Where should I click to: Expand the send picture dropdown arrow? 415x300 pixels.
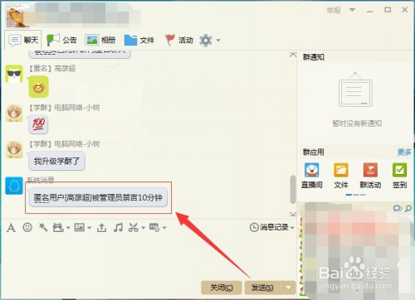click(90, 228)
